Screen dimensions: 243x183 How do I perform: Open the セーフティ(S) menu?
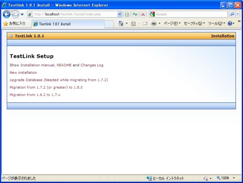pos(194,23)
